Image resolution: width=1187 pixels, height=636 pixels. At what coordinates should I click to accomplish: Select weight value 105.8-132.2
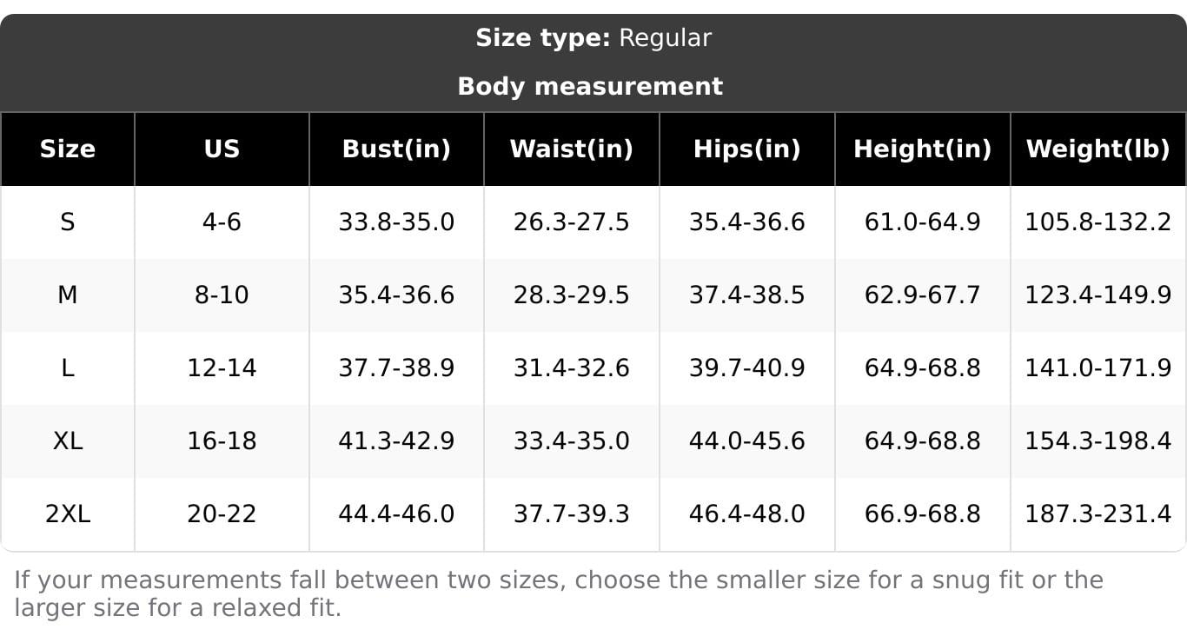coord(1097,222)
